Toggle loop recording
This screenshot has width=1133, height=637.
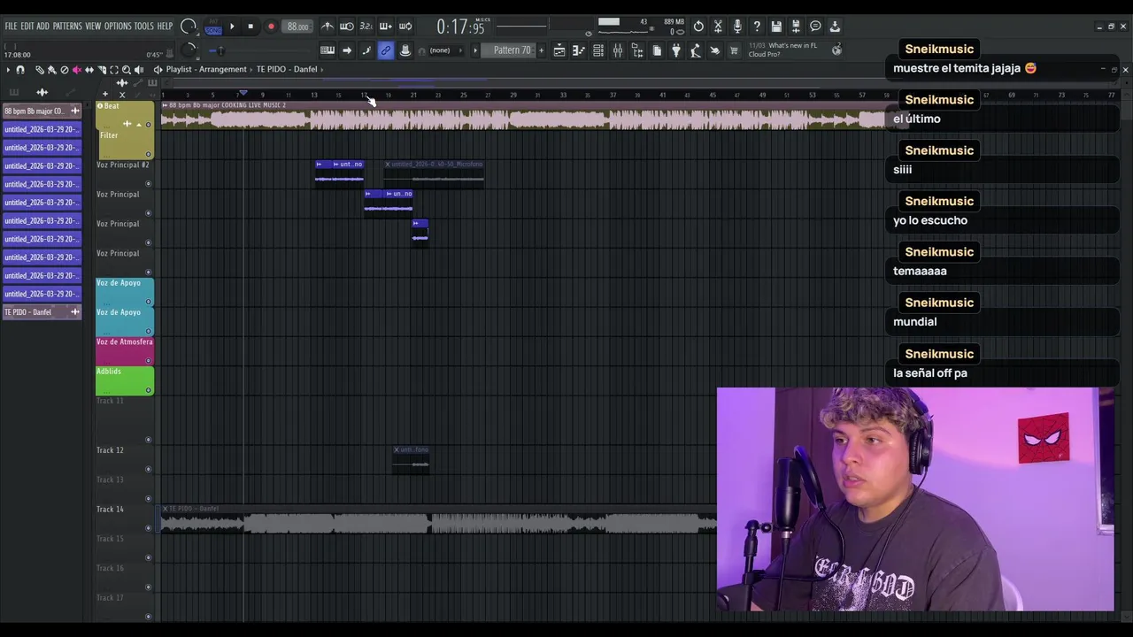click(405, 27)
